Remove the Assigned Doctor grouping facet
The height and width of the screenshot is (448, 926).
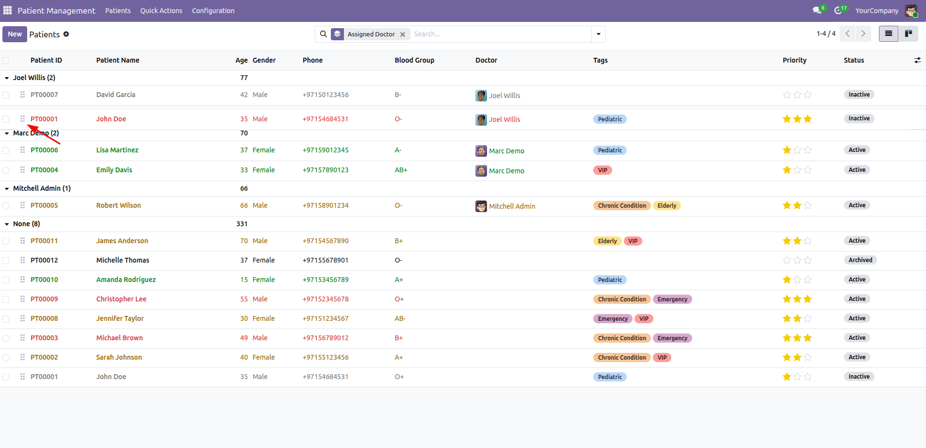(403, 34)
